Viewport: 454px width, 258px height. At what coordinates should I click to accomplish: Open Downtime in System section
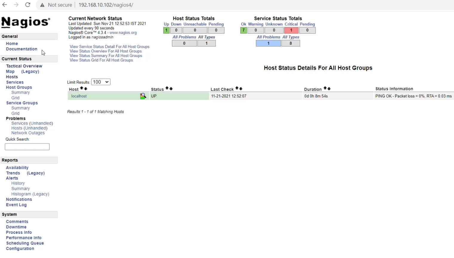(x=16, y=227)
